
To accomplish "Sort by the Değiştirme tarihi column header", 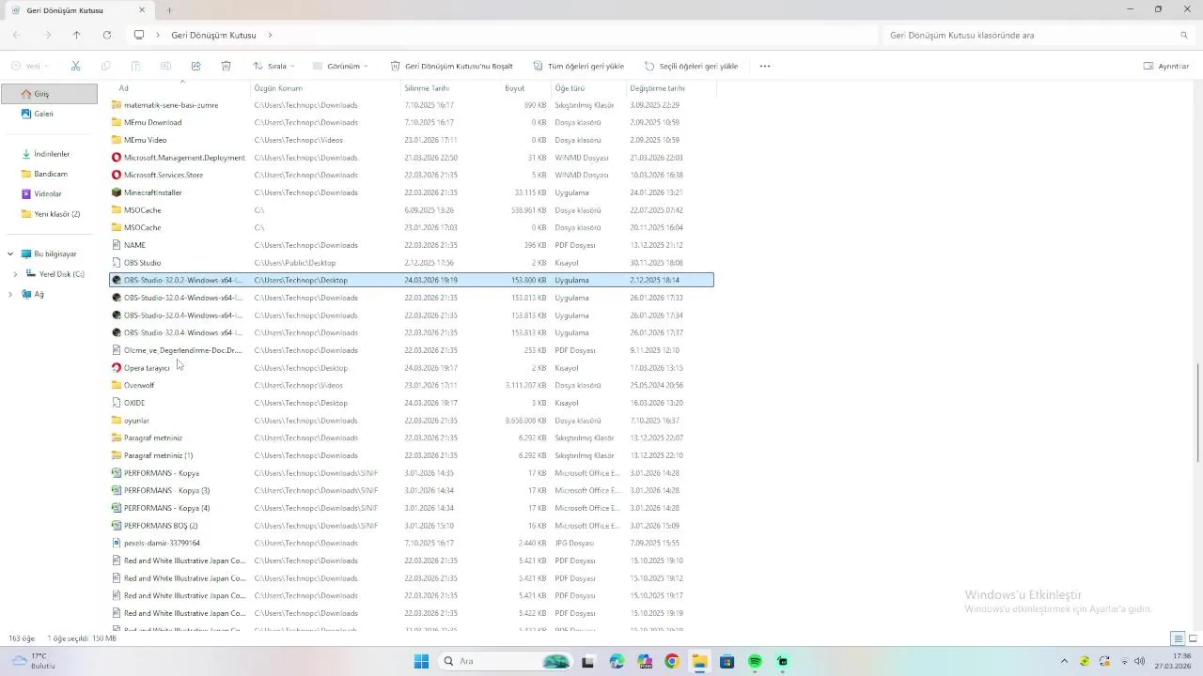I will 672,88.
